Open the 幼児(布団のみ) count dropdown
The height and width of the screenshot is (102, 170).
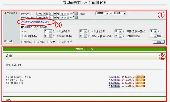pyautogui.click(x=83, y=36)
